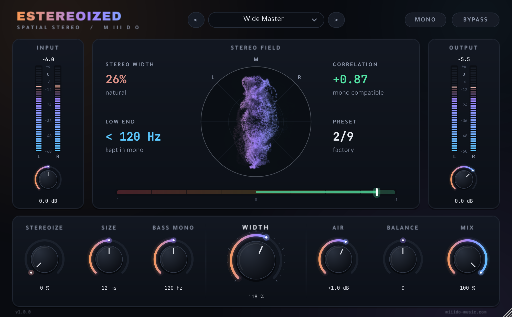Screen dimensions: 512x317
Task: Click the Output peak value -5.5
Action: [x=464, y=59]
